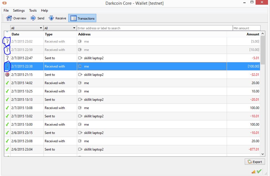The height and width of the screenshot is (176, 270).
Task: Click the sent arrow icon in 22:47 row
Action: pos(80,58)
